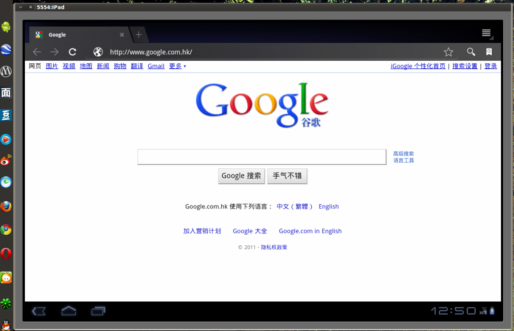Open 搜索设置 link

[465, 66]
